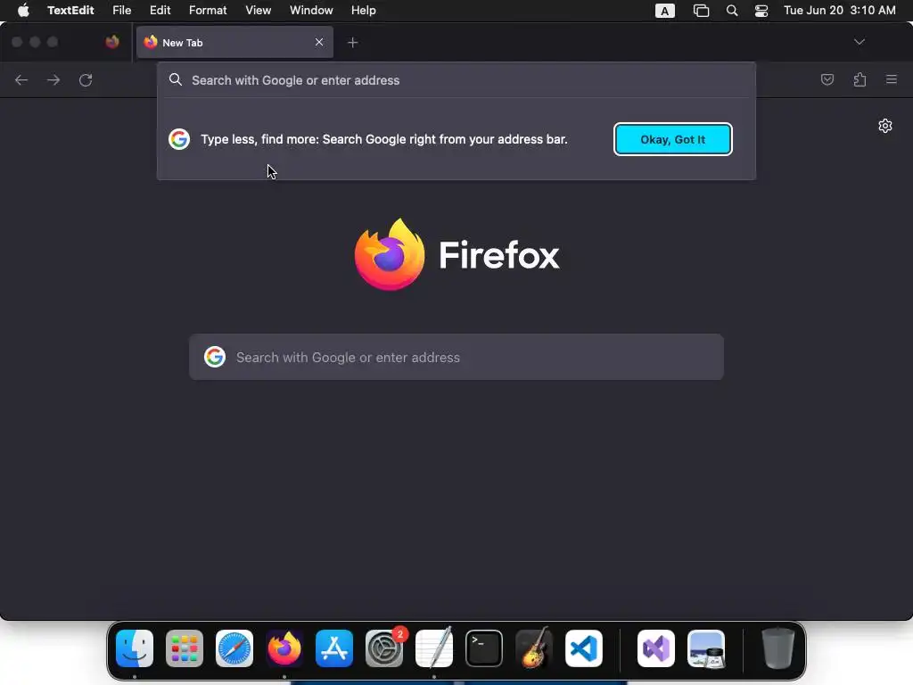Go forward using the forward arrow
The height and width of the screenshot is (685, 913).
pos(53,79)
